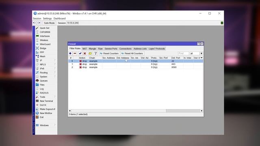
Task: Click the Reset Counters button
Action: coord(109,54)
